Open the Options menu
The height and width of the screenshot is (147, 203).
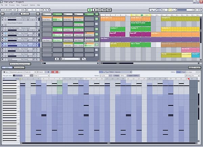(x=32, y=5)
